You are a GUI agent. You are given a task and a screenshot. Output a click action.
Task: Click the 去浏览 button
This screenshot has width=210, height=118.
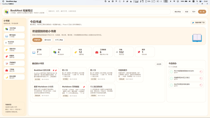coord(159,64)
